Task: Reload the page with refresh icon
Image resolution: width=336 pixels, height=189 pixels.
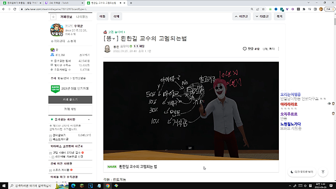Action: click(15, 9)
